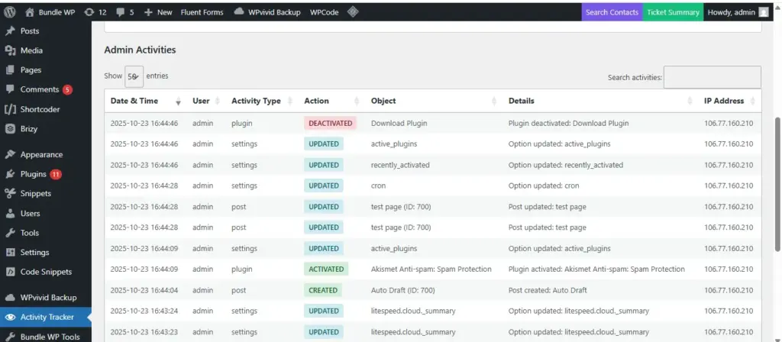This screenshot has width=782, height=342.
Task: Click Post created: Auto Draft details
Action: click(x=548, y=290)
